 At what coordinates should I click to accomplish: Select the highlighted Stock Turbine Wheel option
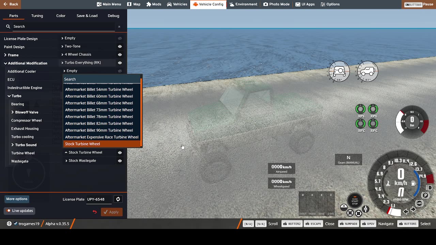pos(102,144)
